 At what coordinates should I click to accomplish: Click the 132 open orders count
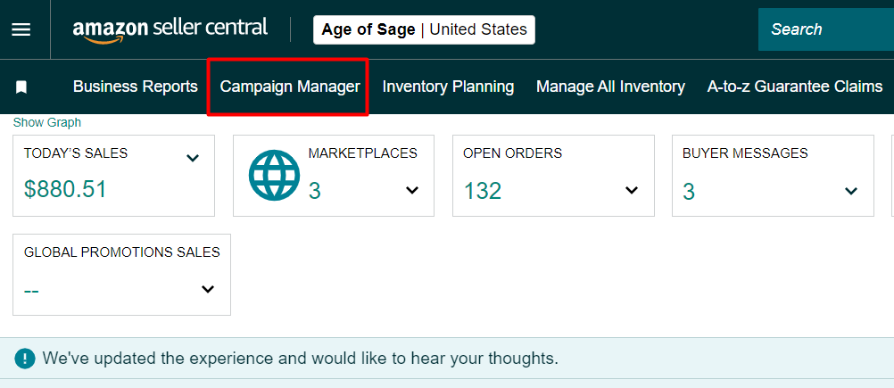point(483,190)
